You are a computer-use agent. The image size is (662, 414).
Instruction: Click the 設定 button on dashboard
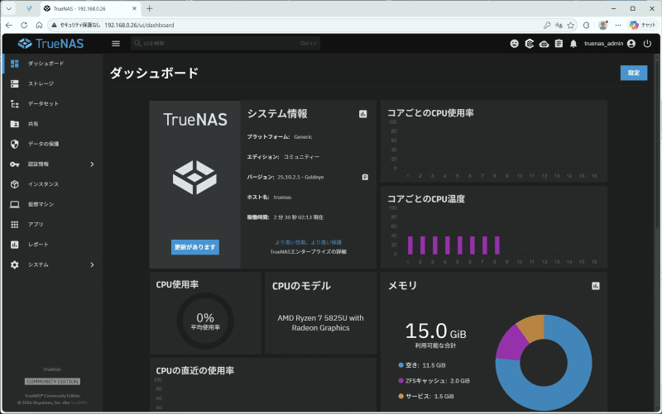[x=634, y=73]
